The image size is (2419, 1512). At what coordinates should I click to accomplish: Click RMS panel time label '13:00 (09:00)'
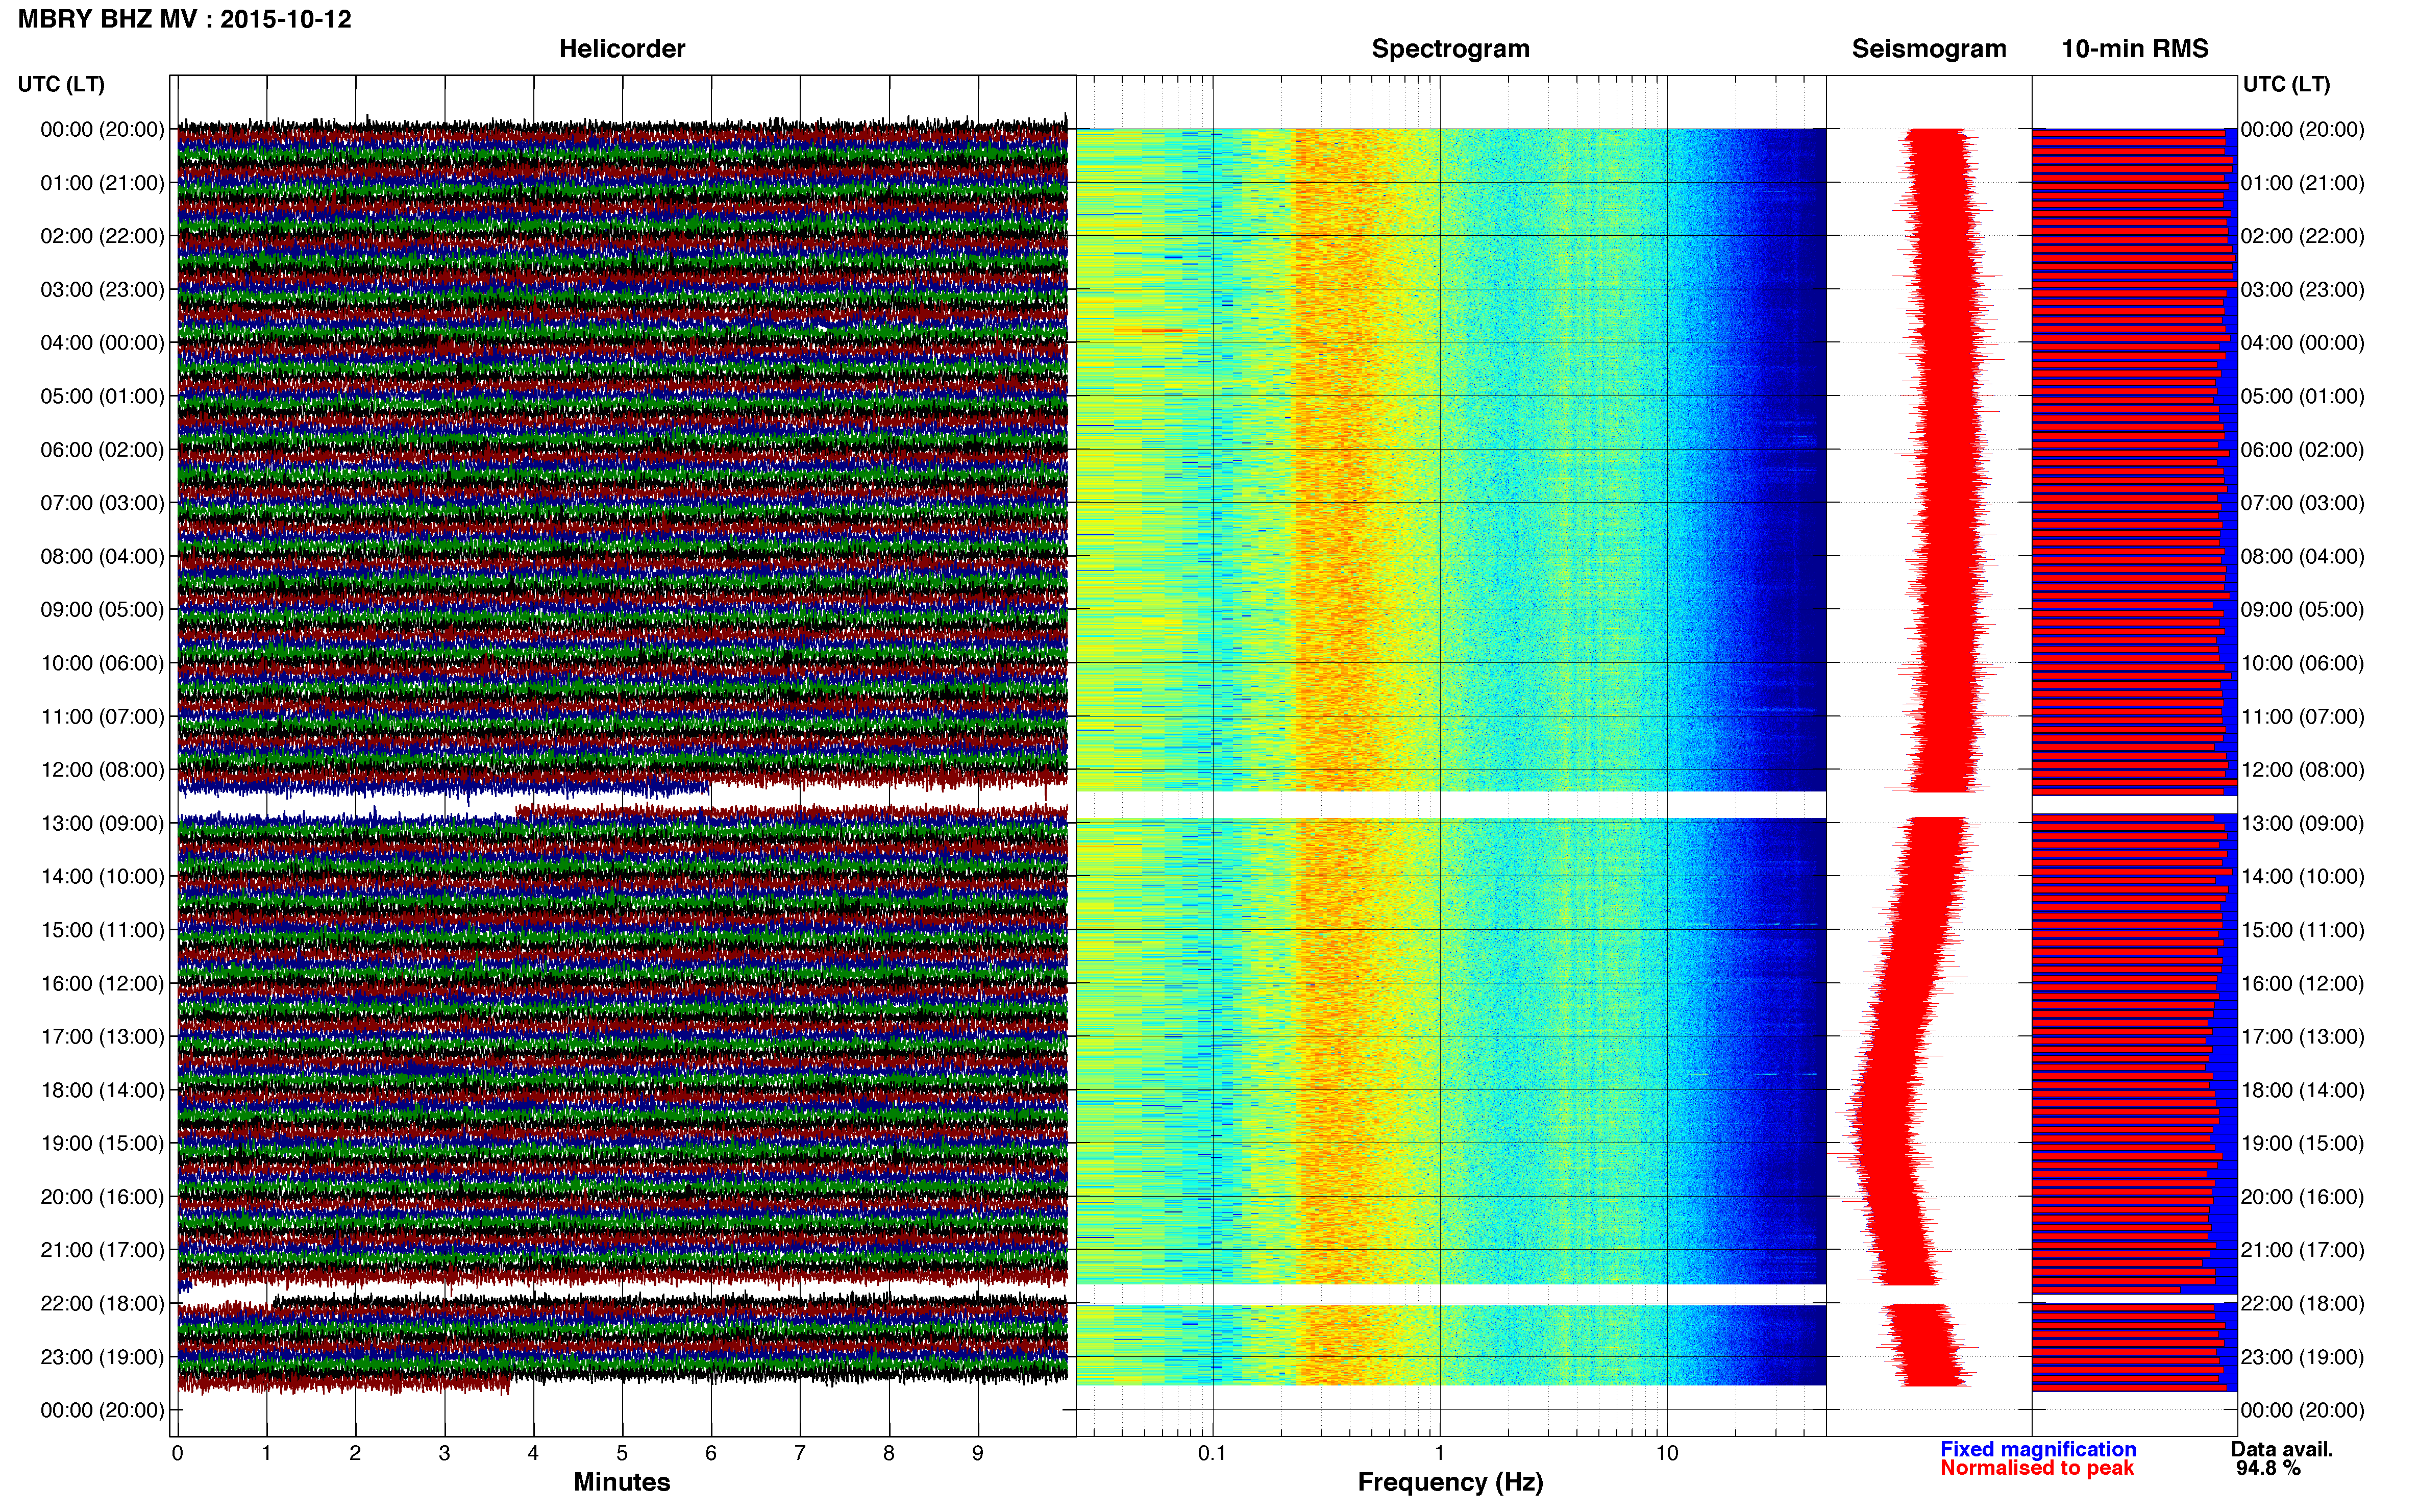click(x=2303, y=823)
